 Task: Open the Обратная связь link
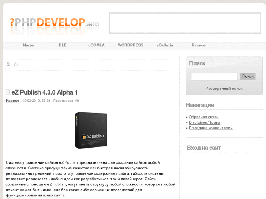pos(203,117)
